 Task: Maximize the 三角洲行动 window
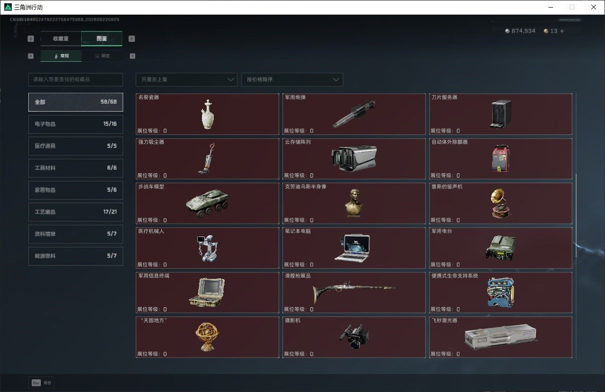[x=572, y=7]
